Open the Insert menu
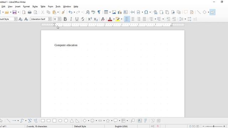This screenshot has height=128, width=228. pyautogui.click(x=18, y=6)
